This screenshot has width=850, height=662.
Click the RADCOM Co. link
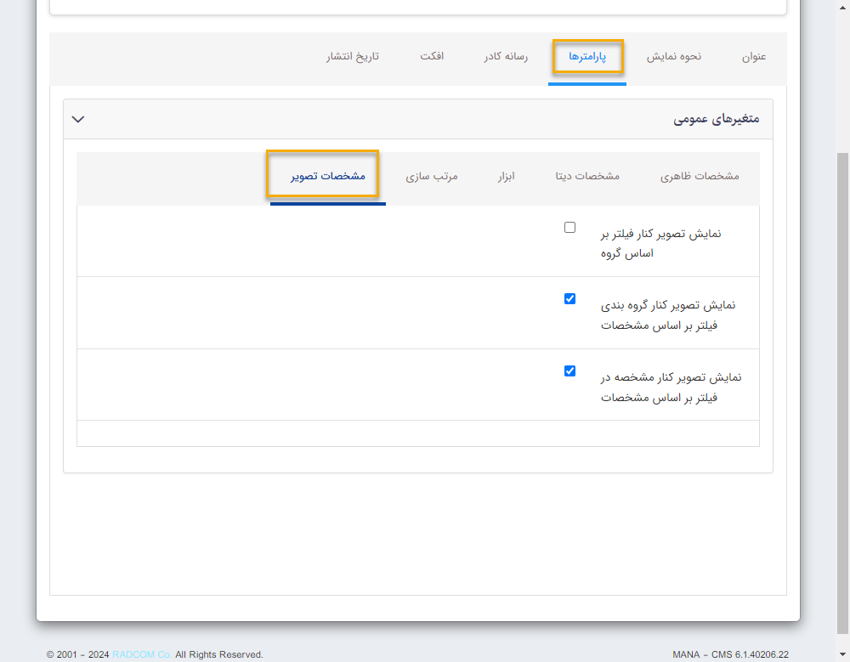[x=141, y=654]
